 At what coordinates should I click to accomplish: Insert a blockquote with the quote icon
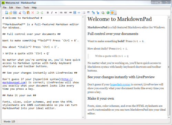point(56,13)
